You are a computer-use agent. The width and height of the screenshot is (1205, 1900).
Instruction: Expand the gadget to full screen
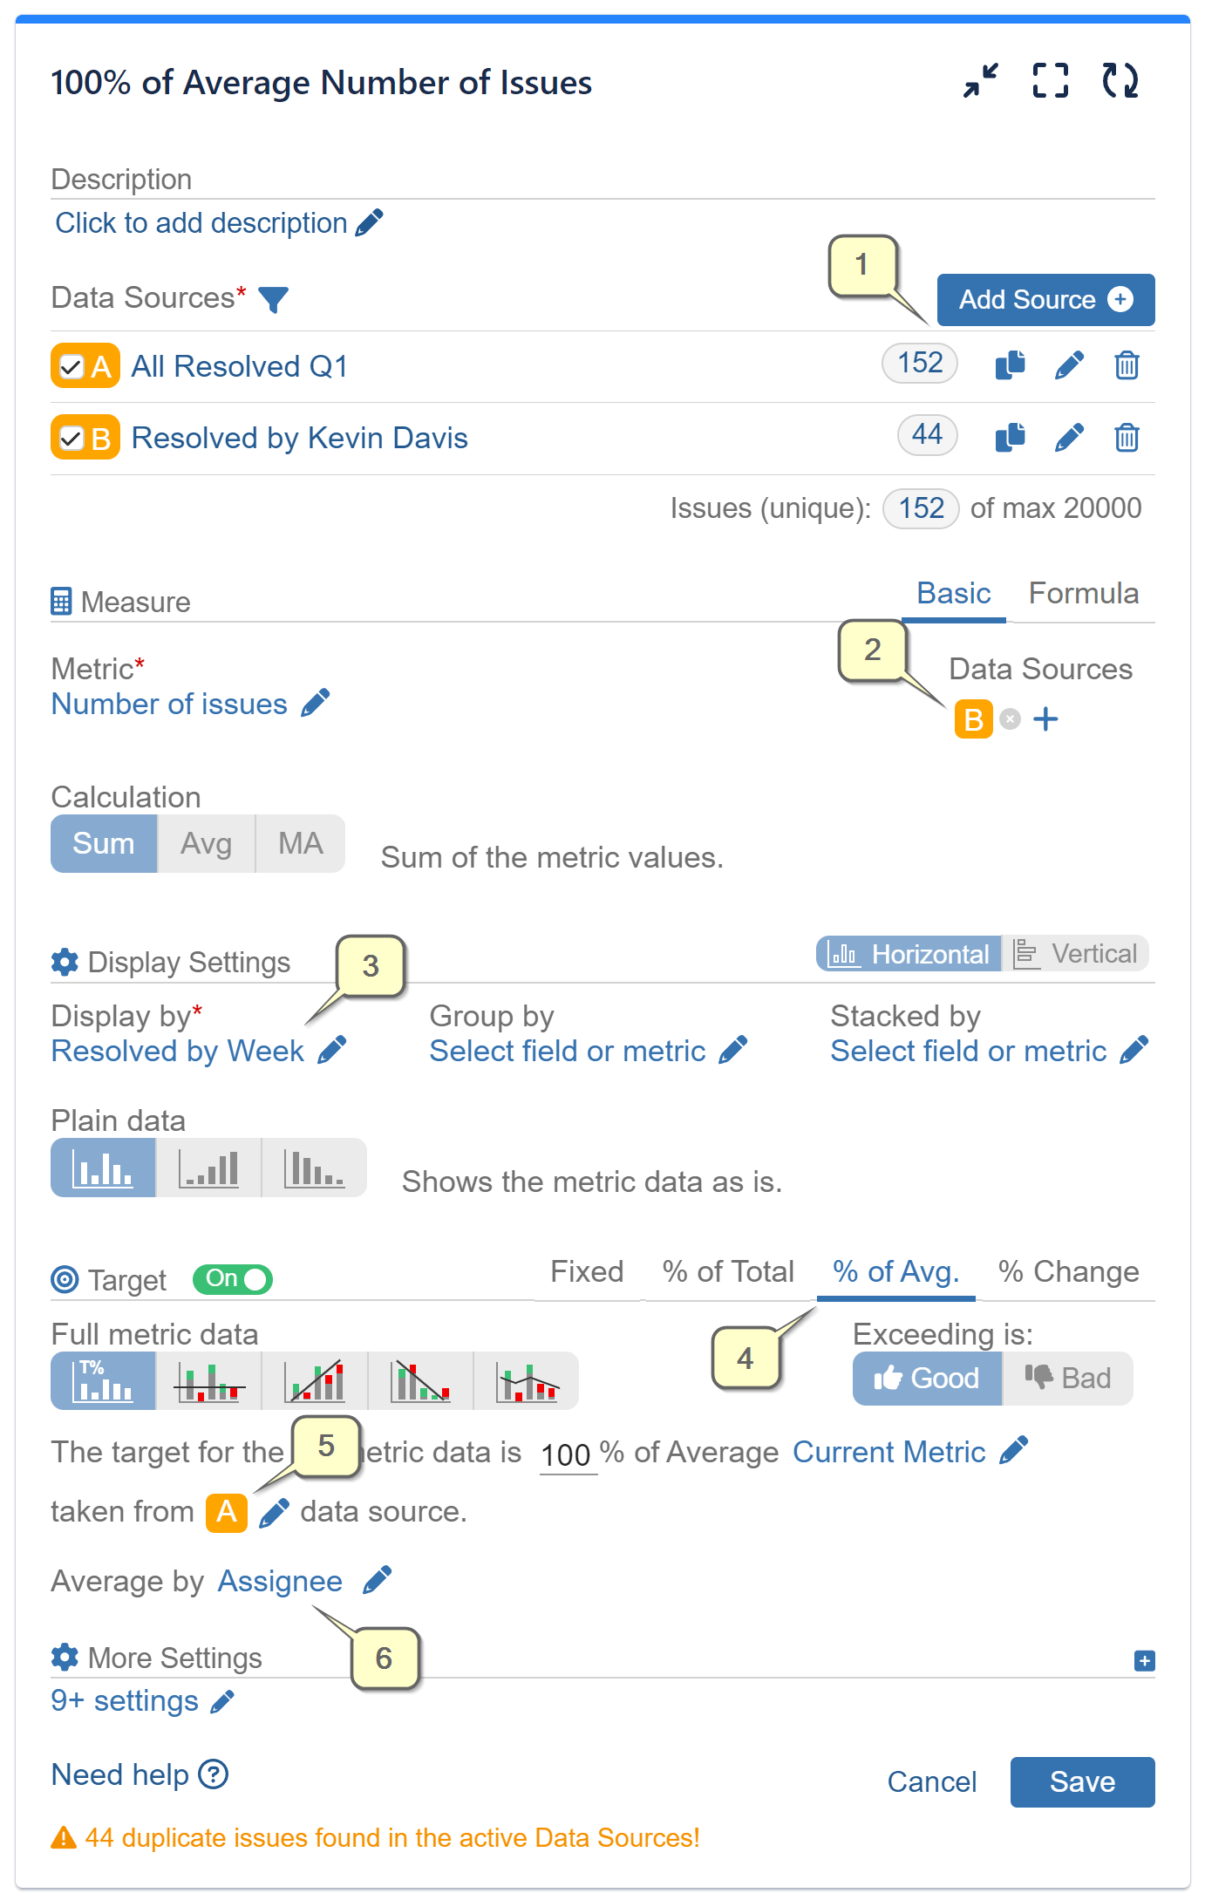(x=1051, y=80)
